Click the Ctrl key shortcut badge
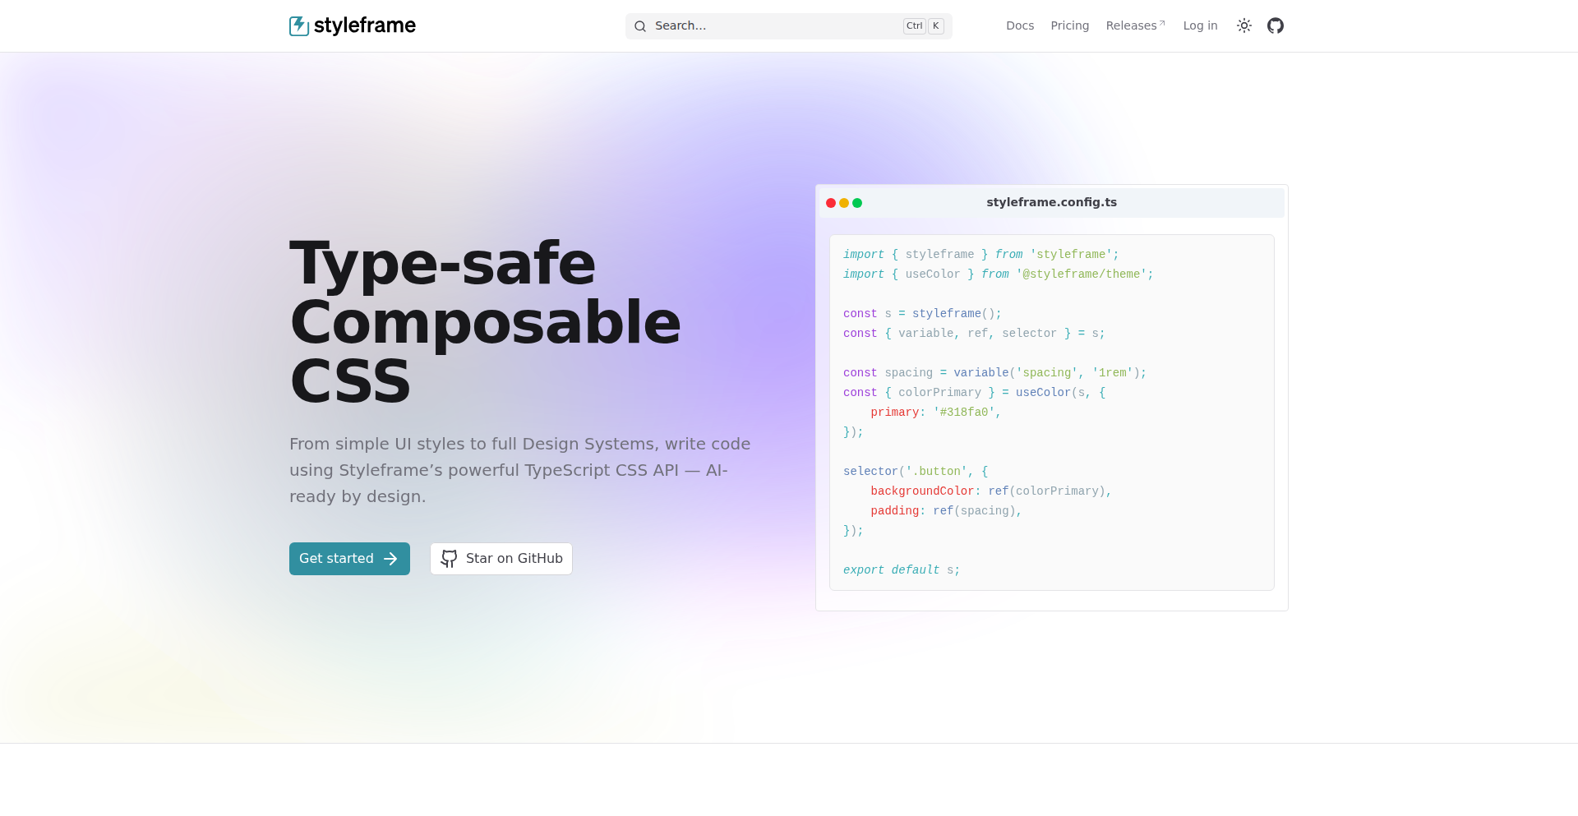This screenshot has width=1578, height=816. coord(914,26)
